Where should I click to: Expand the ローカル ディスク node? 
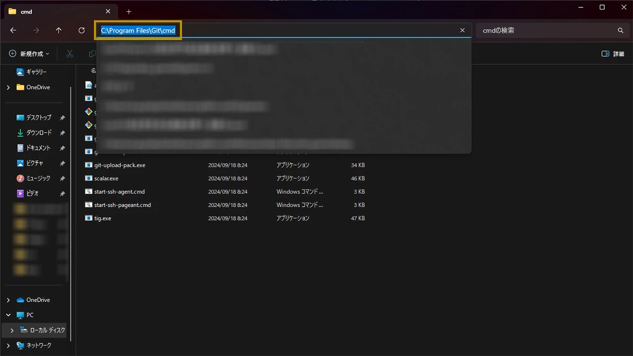(x=12, y=330)
